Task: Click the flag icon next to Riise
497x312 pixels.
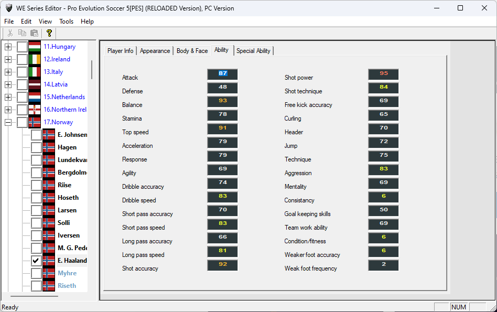Action: click(x=49, y=185)
